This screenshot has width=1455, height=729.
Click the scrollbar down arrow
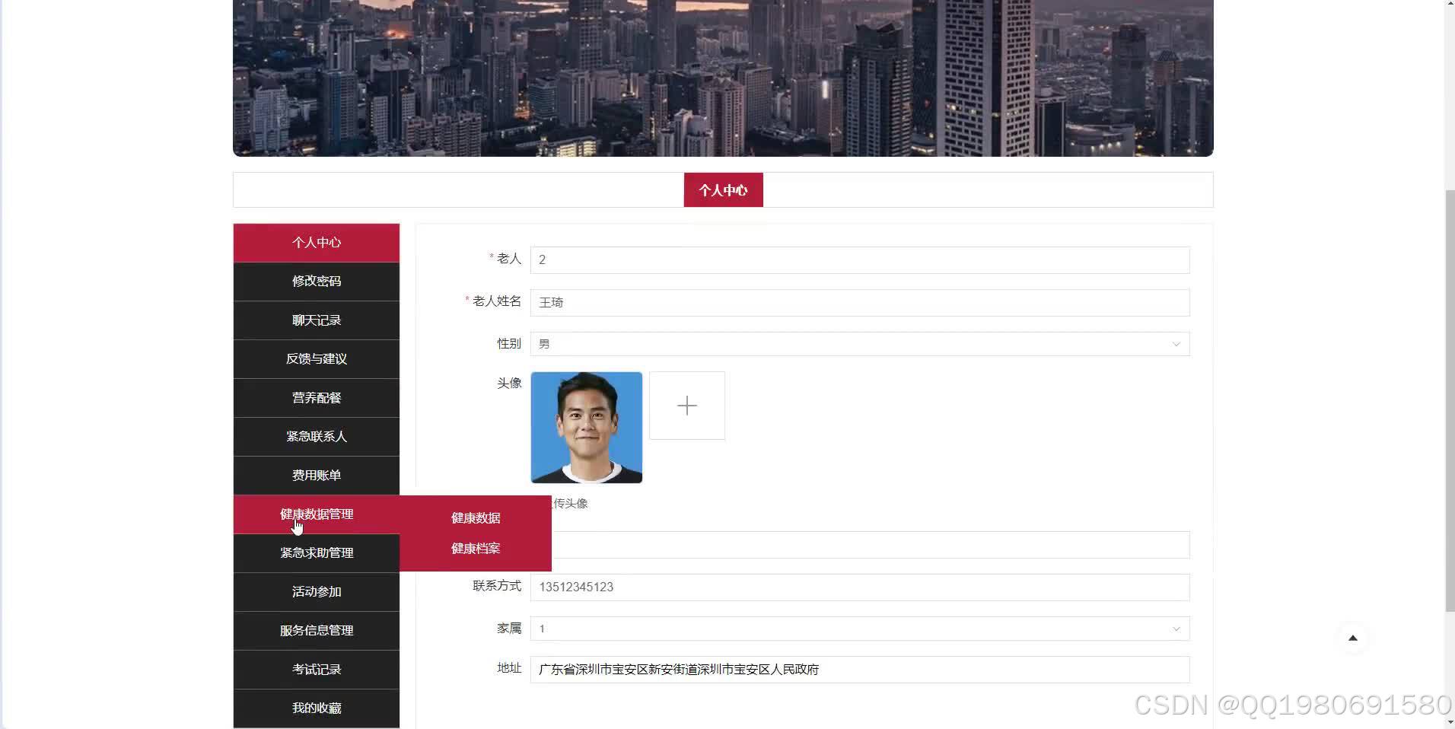point(1449,721)
